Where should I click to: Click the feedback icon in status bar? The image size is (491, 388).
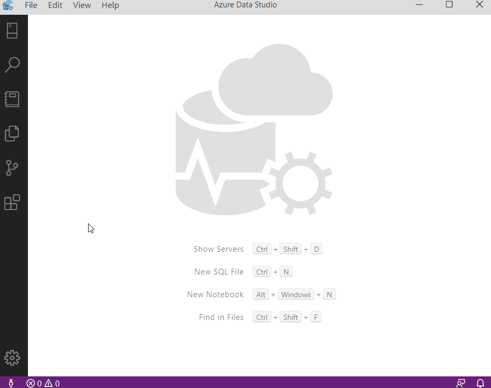461,383
